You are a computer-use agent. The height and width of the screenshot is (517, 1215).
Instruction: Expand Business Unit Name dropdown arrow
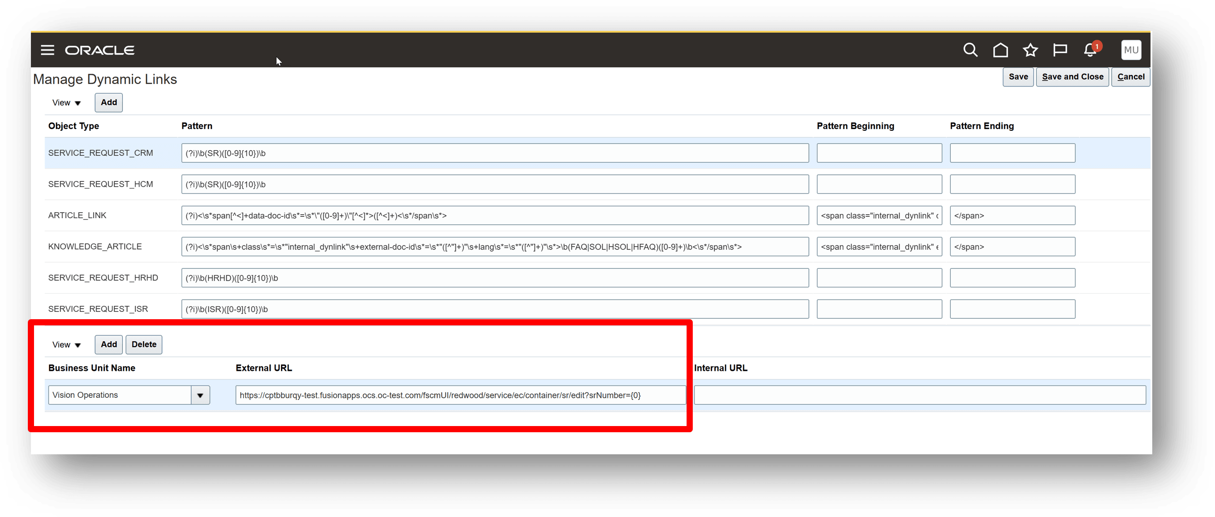(200, 395)
